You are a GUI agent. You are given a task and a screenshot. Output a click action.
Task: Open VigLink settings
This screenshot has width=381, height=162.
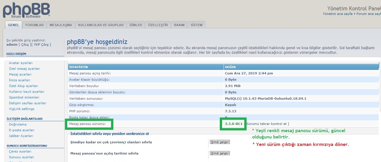(22, 109)
